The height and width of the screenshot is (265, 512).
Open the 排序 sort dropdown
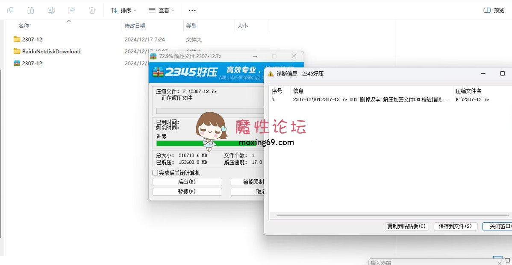coord(124,10)
